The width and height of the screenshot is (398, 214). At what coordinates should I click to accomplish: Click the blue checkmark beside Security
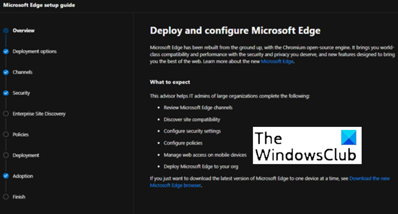click(x=6, y=93)
